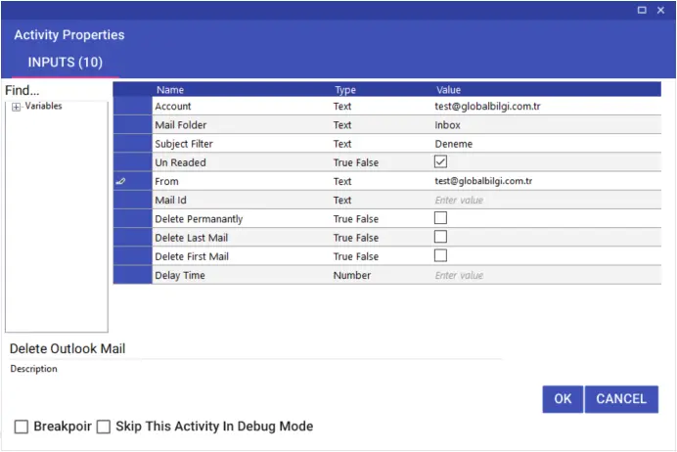Image resolution: width=677 pixels, height=452 pixels.
Task: Focus the Find... search field
Action: [56, 90]
